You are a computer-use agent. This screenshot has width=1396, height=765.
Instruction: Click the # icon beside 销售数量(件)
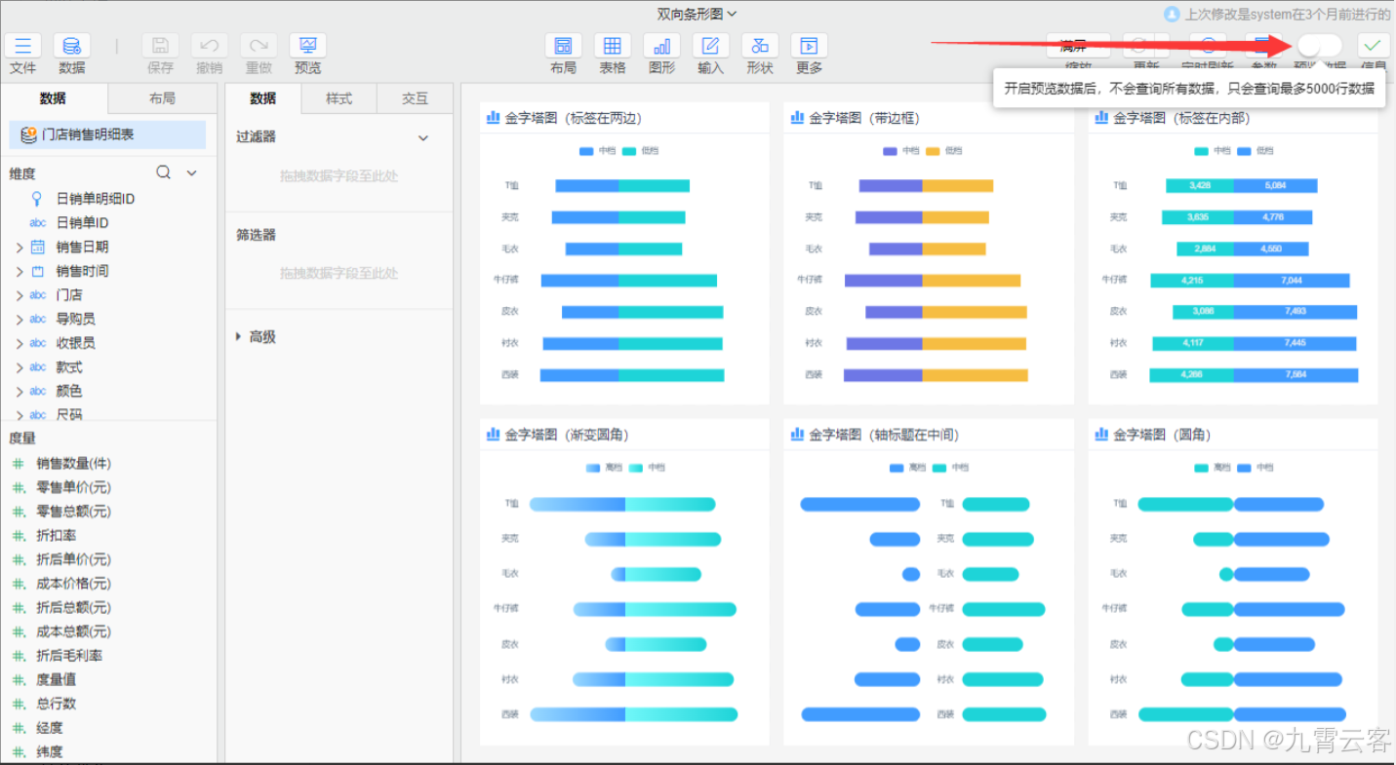tap(18, 464)
